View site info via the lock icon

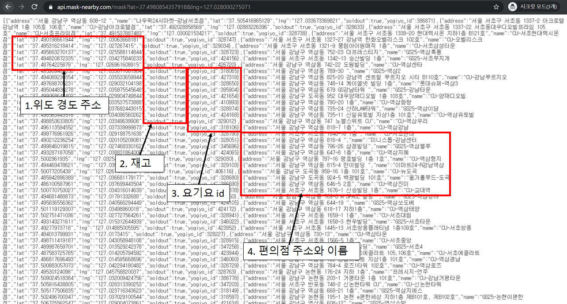(50, 7)
